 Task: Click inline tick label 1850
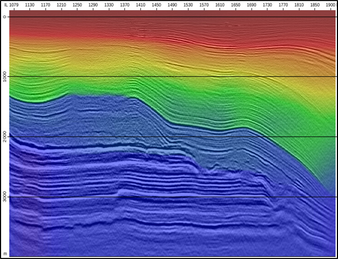314,5
